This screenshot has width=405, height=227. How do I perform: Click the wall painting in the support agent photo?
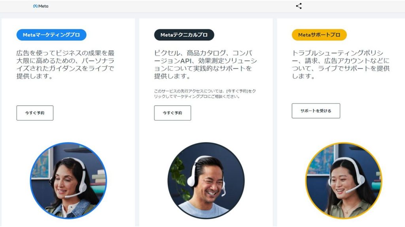tap(321, 160)
